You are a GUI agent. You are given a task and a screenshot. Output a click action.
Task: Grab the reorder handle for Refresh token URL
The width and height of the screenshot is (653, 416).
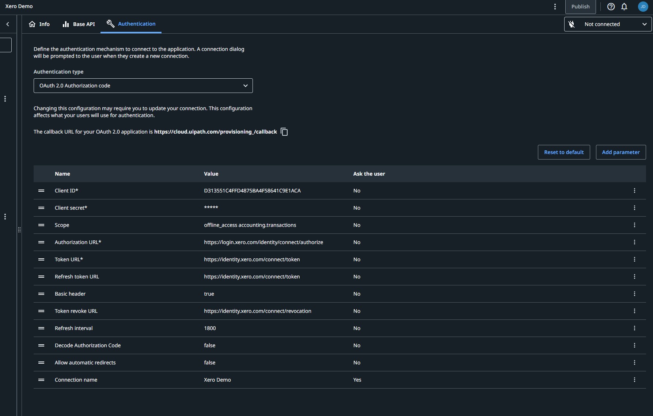tap(41, 277)
